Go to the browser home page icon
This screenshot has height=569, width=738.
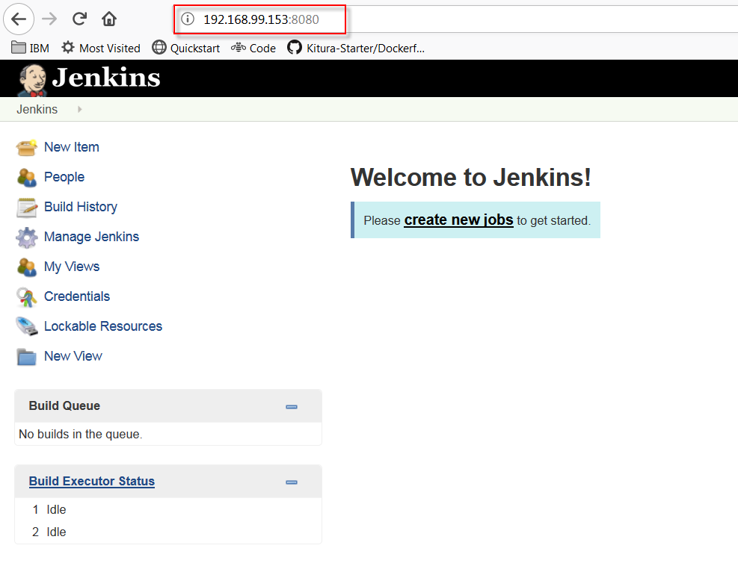[x=109, y=19]
